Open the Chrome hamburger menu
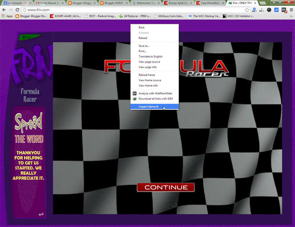Image resolution: width=295 pixels, height=227 pixels. coord(291,10)
